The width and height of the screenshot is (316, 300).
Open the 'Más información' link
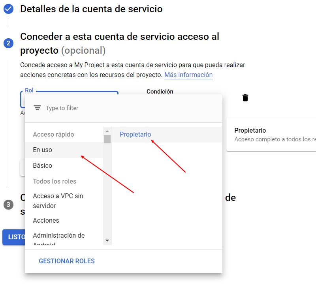tap(188, 75)
